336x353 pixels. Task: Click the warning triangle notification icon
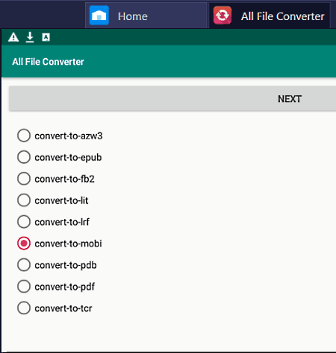pyautogui.click(x=13, y=37)
